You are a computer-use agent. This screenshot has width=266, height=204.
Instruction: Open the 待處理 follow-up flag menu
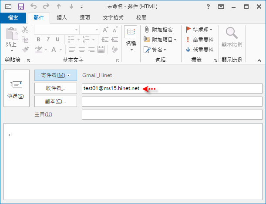(199, 30)
